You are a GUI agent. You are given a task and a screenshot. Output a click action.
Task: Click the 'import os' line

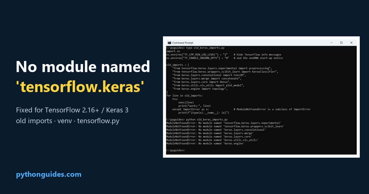click(x=173, y=51)
